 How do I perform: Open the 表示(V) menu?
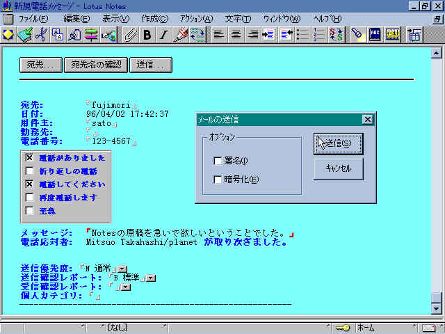click(115, 19)
